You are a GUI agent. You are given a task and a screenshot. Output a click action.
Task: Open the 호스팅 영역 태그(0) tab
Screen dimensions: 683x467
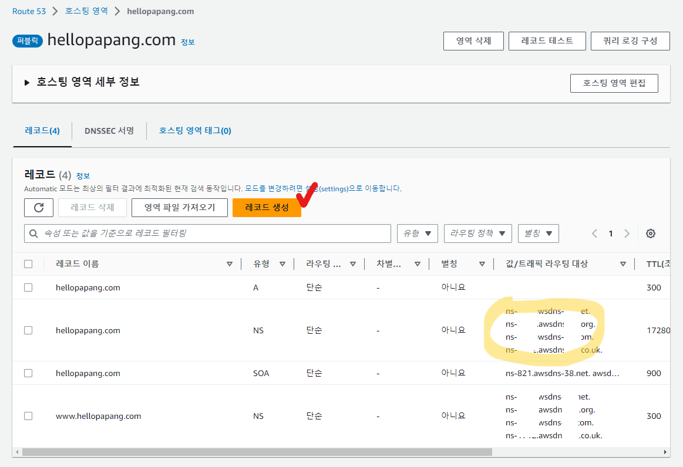[x=195, y=130]
